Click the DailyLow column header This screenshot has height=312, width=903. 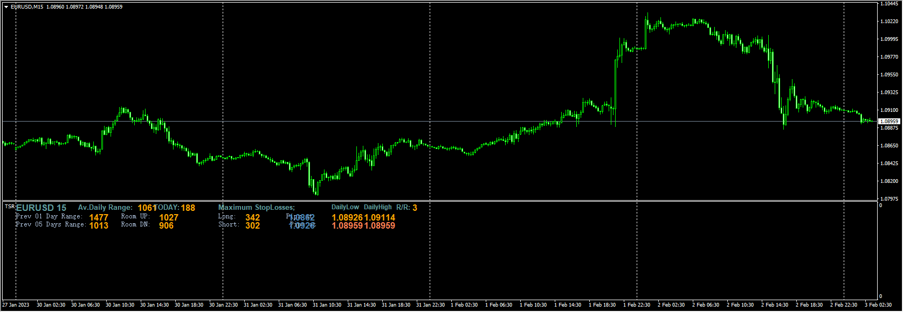tap(346, 207)
